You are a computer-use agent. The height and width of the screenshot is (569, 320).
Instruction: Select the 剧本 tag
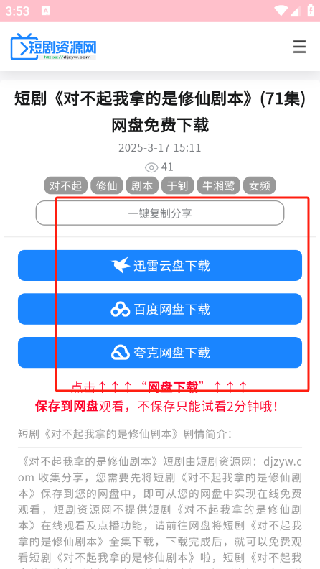[142, 186]
